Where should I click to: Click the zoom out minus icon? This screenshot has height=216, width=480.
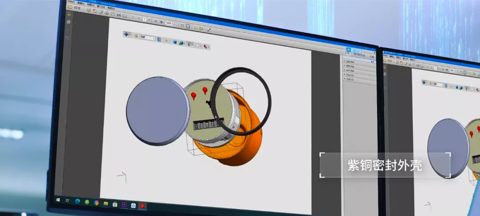155,21
